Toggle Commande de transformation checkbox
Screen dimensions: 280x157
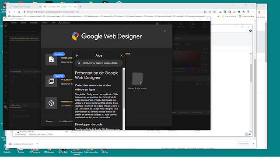coord(11,31)
